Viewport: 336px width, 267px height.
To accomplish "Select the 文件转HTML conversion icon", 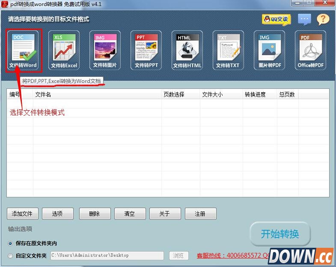I will (x=187, y=50).
